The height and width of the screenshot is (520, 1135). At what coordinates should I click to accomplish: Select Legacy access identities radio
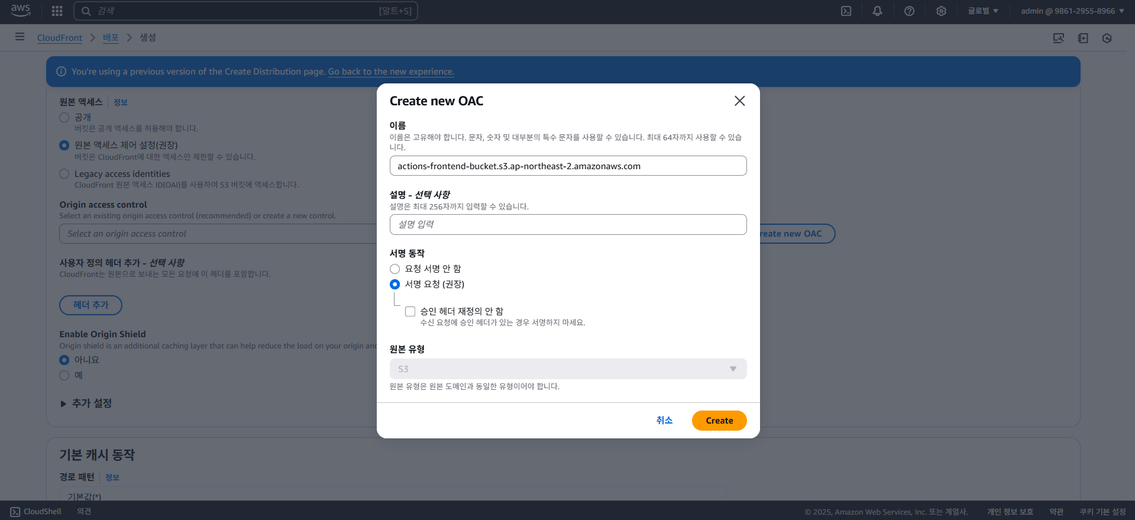(x=64, y=174)
